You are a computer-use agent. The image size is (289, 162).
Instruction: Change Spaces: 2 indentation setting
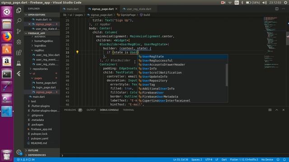coord(197,160)
